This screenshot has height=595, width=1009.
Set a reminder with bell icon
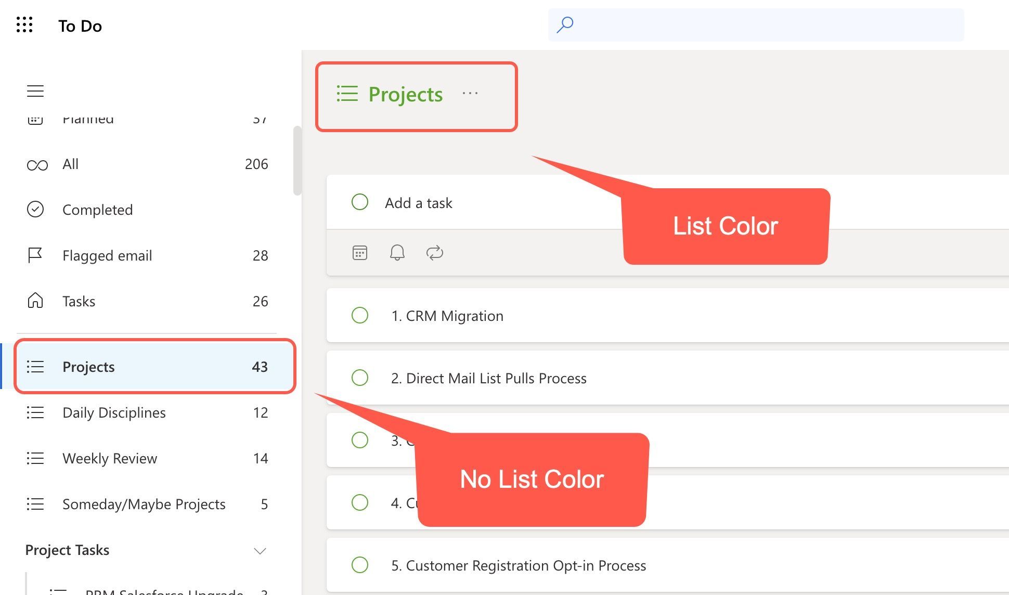pyautogui.click(x=397, y=253)
